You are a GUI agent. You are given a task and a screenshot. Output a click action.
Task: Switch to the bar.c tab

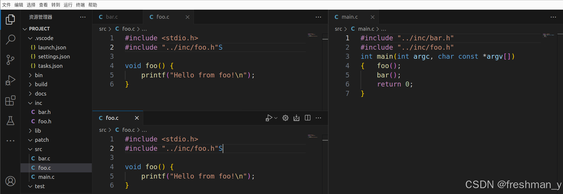point(117,17)
